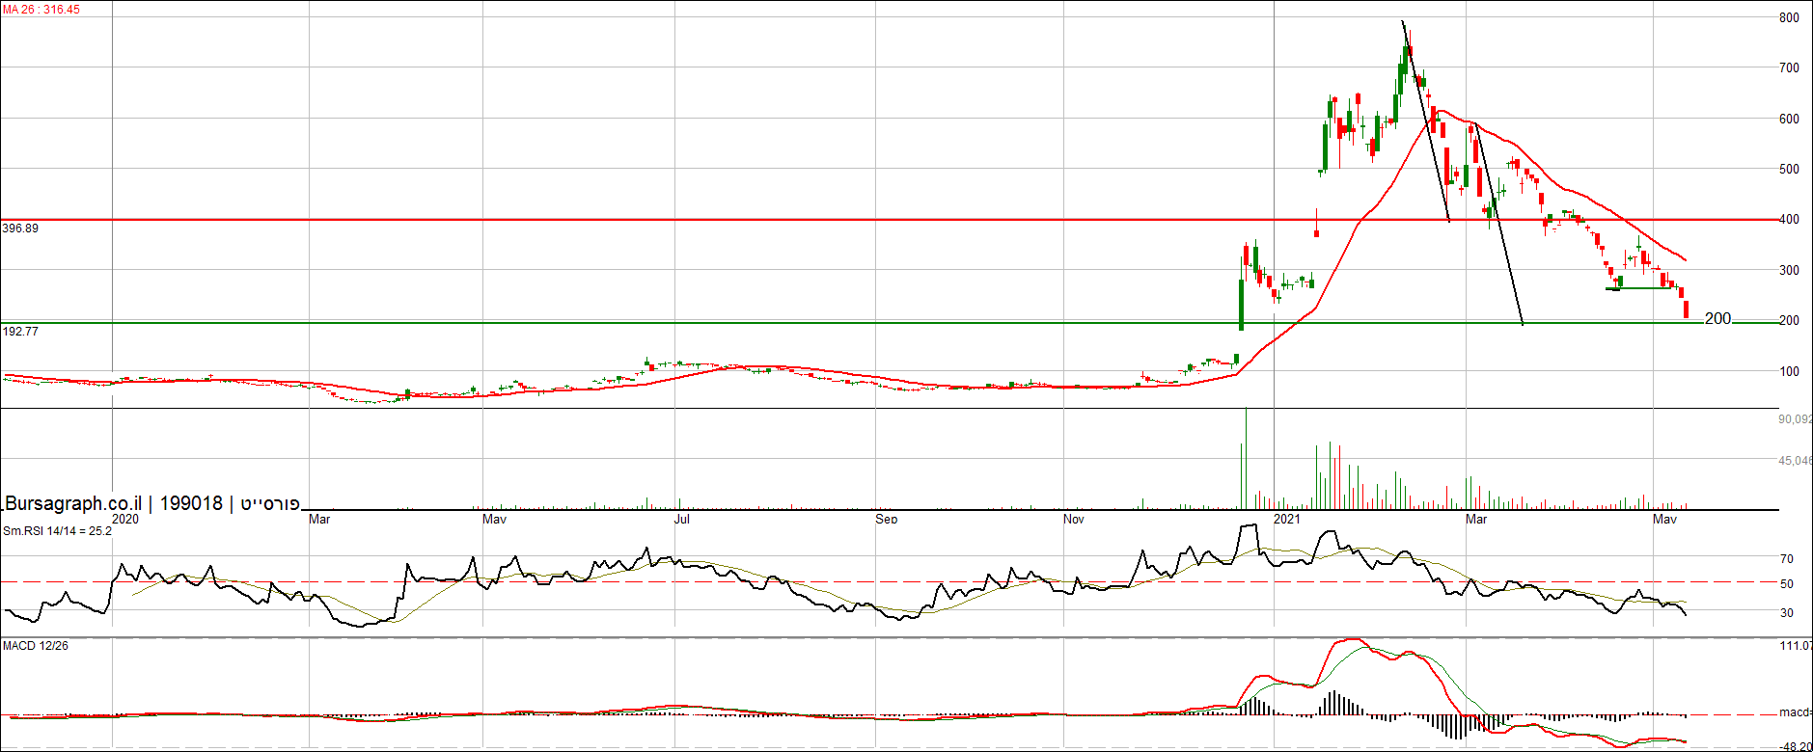The width and height of the screenshot is (1813, 752).
Task: Click the 2020 marker on time axis
Action: [125, 520]
